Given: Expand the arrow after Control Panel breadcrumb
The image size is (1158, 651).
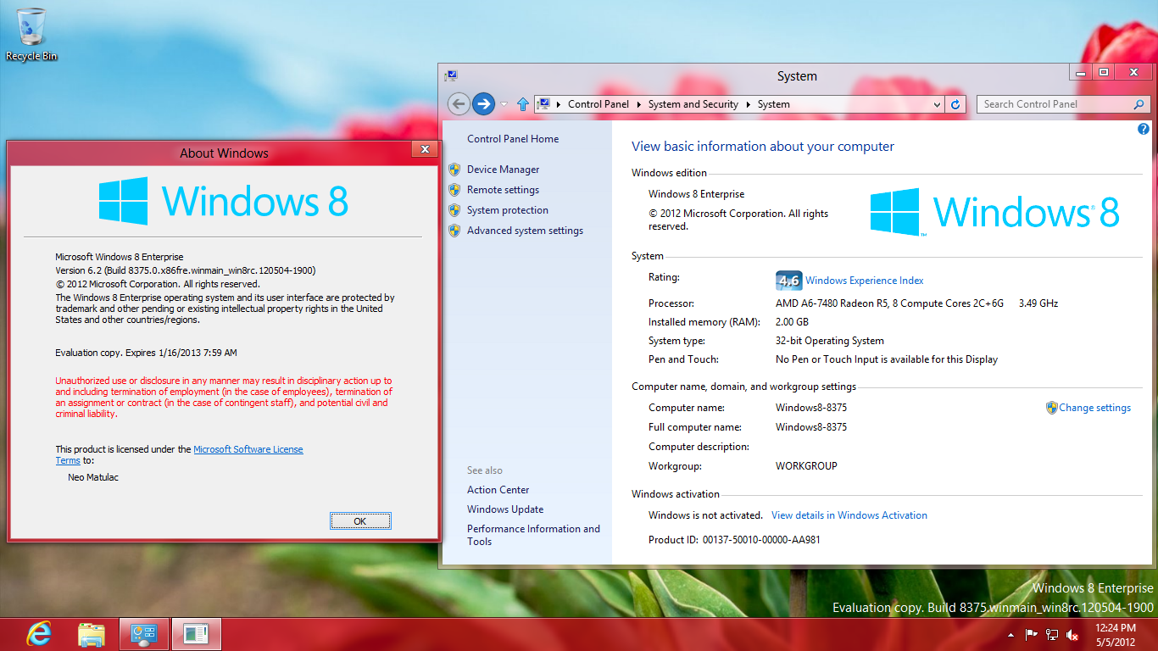Looking at the screenshot, I should pyautogui.click(x=640, y=104).
